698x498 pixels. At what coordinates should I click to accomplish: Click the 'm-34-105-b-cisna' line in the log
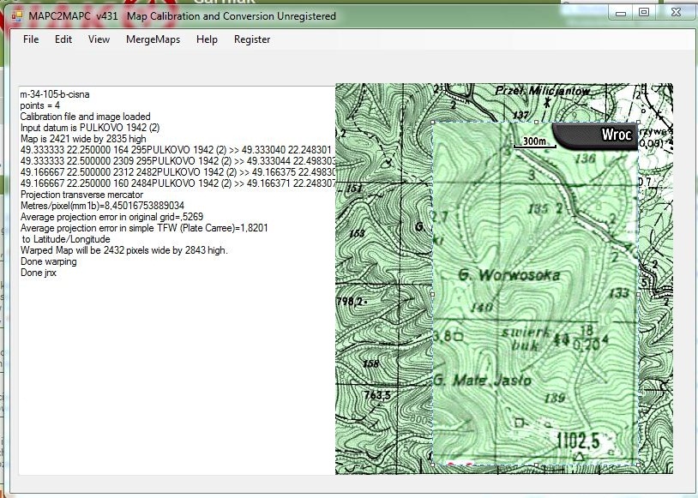55,93
